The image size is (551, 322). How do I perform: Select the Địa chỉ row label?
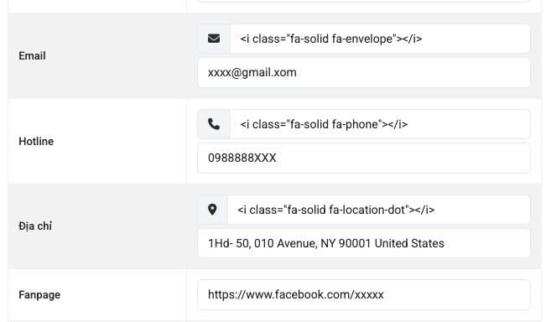pos(35,226)
